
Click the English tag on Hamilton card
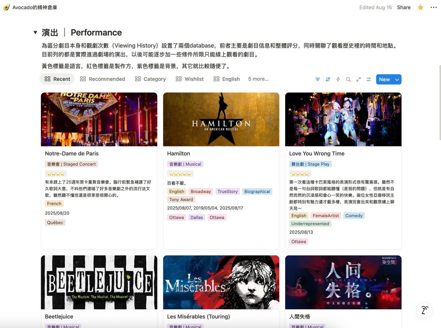177,191
